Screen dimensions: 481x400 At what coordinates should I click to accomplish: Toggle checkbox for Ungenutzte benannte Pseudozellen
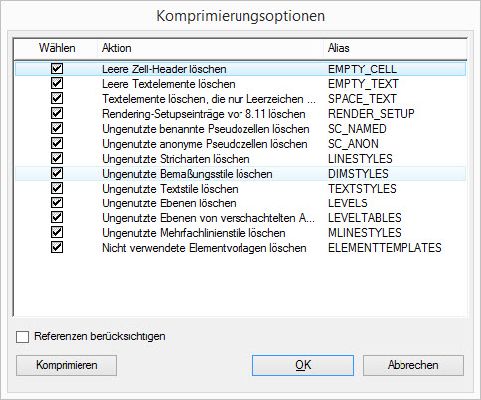click(57, 128)
